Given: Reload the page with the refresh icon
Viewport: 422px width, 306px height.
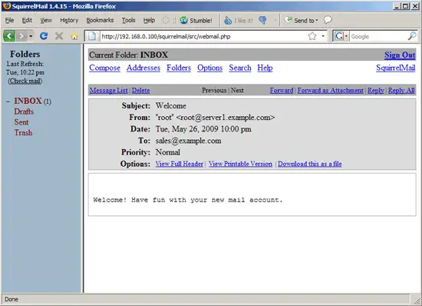Looking at the screenshot, I should 44,36.
